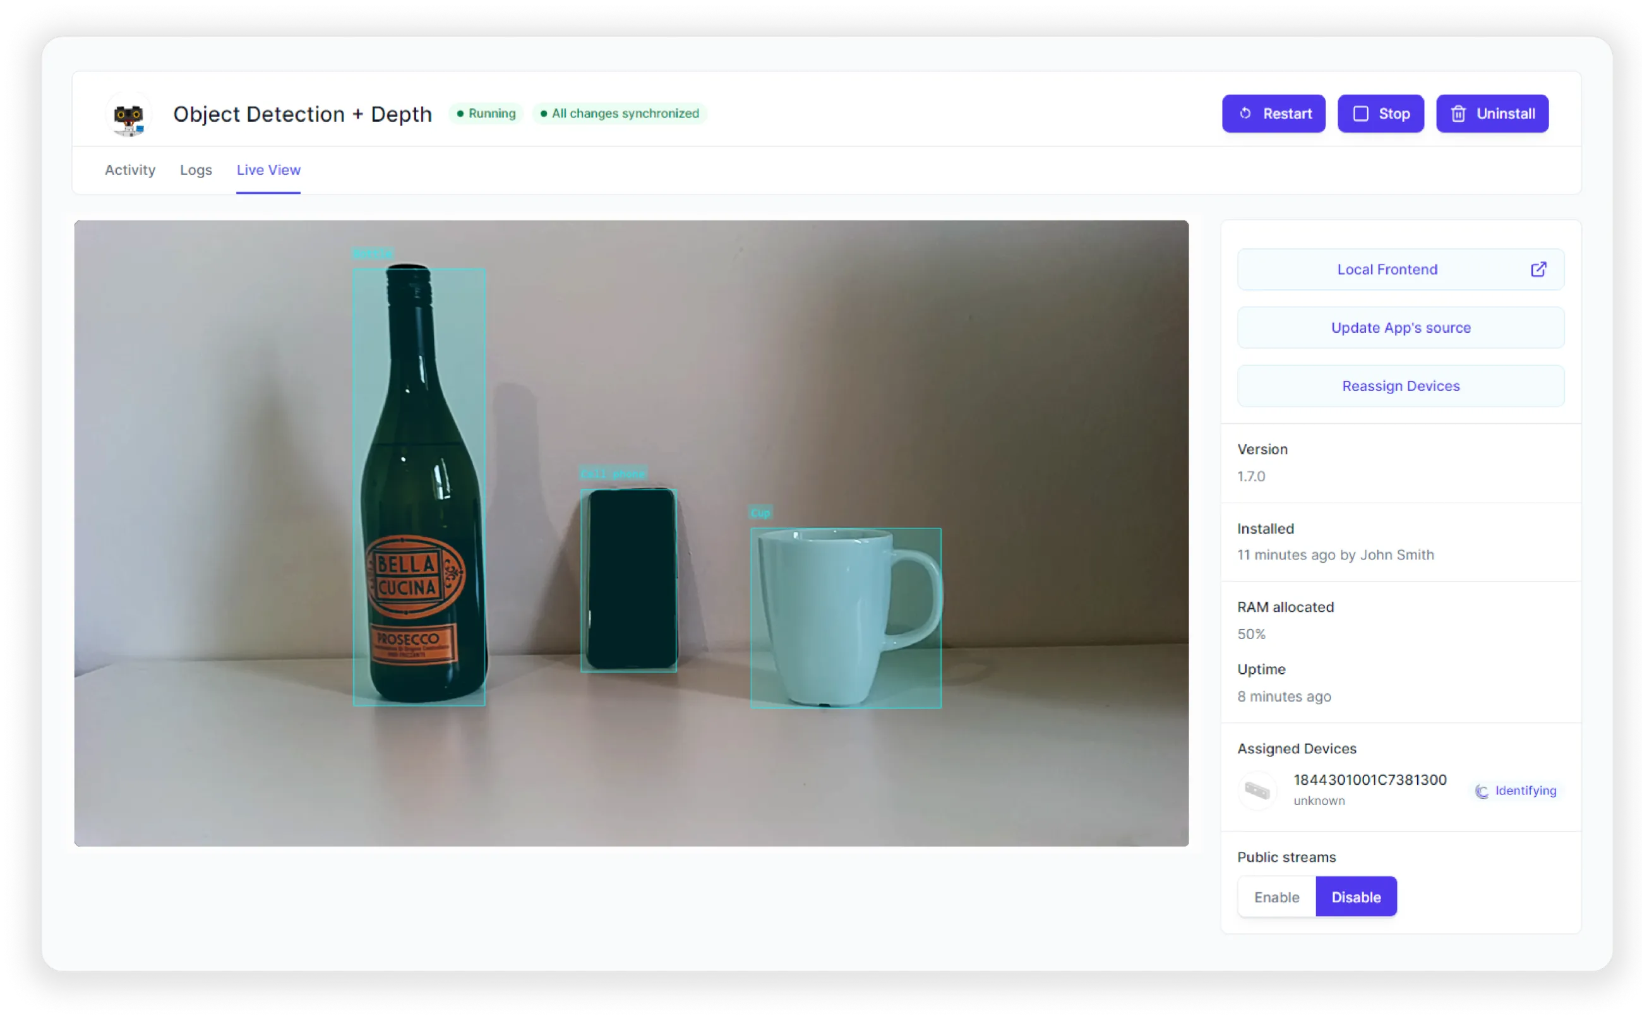Click the Stop button
The height and width of the screenshot is (1018, 1642).
point(1379,113)
